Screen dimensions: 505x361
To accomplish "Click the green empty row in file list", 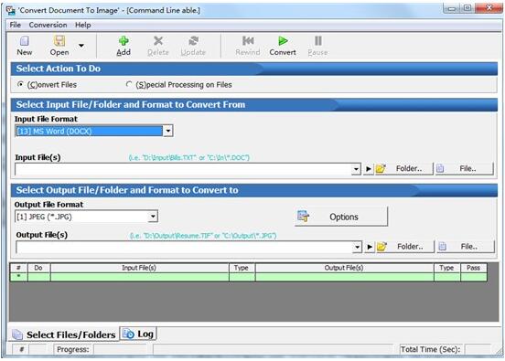I will (248, 277).
